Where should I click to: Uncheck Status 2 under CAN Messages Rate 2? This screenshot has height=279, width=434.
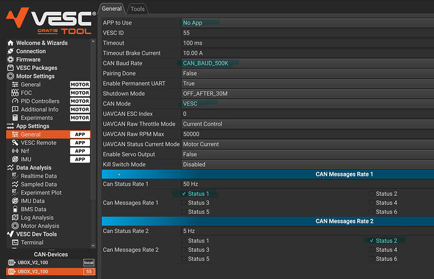(x=372, y=241)
